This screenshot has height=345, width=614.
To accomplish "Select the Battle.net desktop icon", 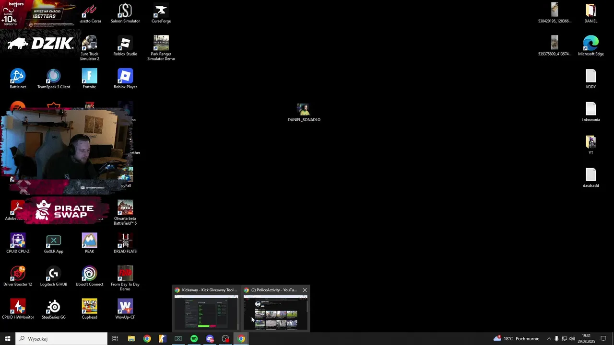I will (x=18, y=79).
